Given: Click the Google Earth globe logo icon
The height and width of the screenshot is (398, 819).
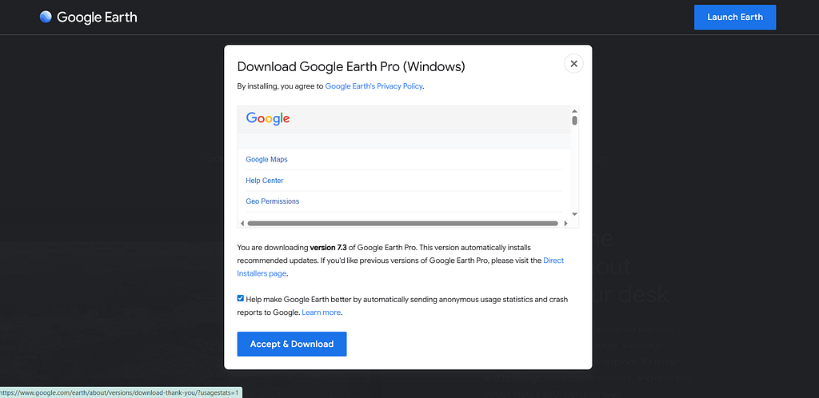Looking at the screenshot, I should click(x=46, y=18).
